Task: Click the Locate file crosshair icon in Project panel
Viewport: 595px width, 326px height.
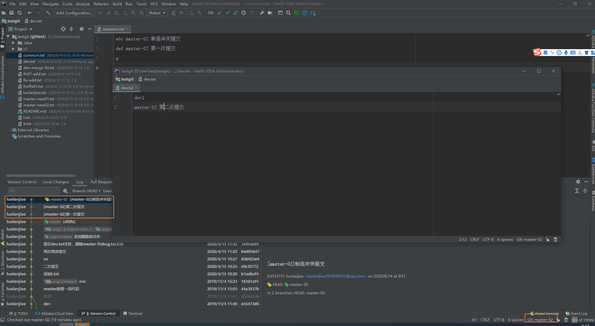Action: click(x=63, y=29)
